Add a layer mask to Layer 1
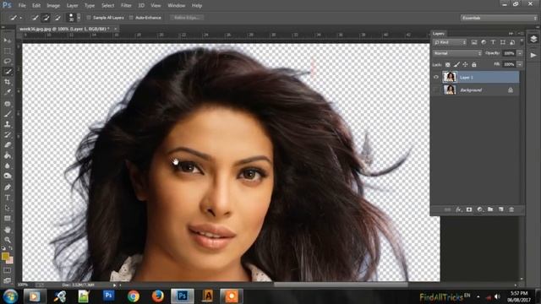 (469, 209)
